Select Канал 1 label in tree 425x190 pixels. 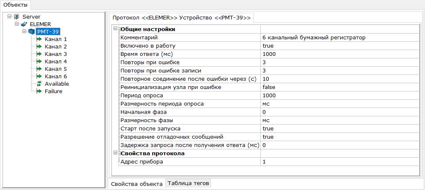point(56,39)
